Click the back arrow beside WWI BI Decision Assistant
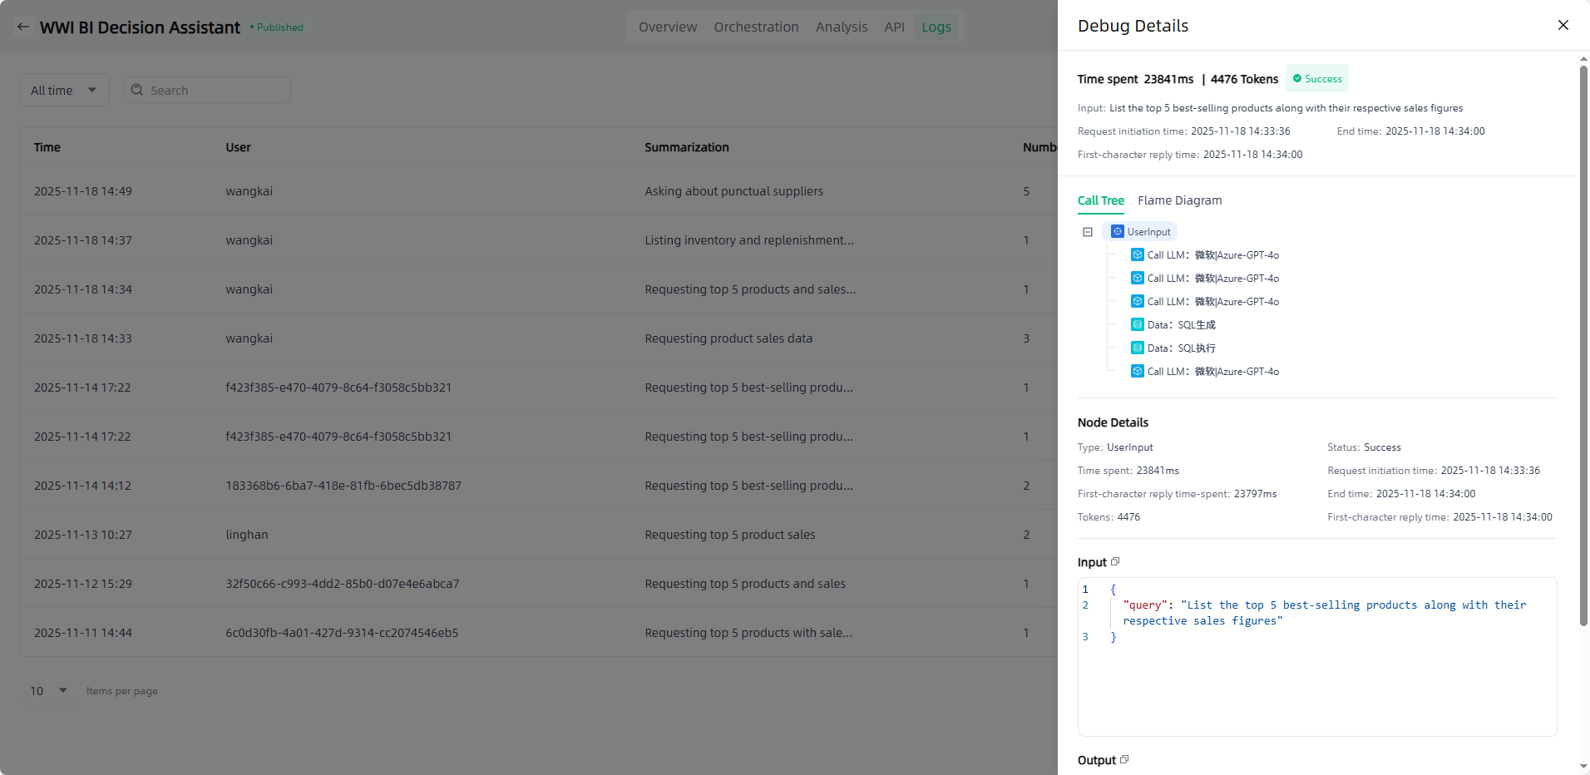Image resolution: width=1590 pixels, height=775 pixels. [x=23, y=27]
